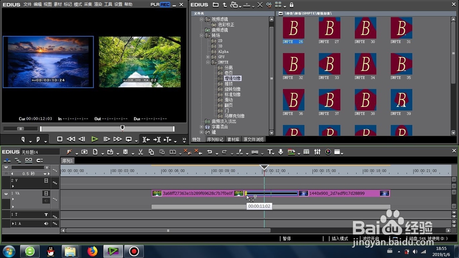Collapse the 视频滤镜 tree folder
459x258 pixels.
pyautogui.click(x=202, y=19)
